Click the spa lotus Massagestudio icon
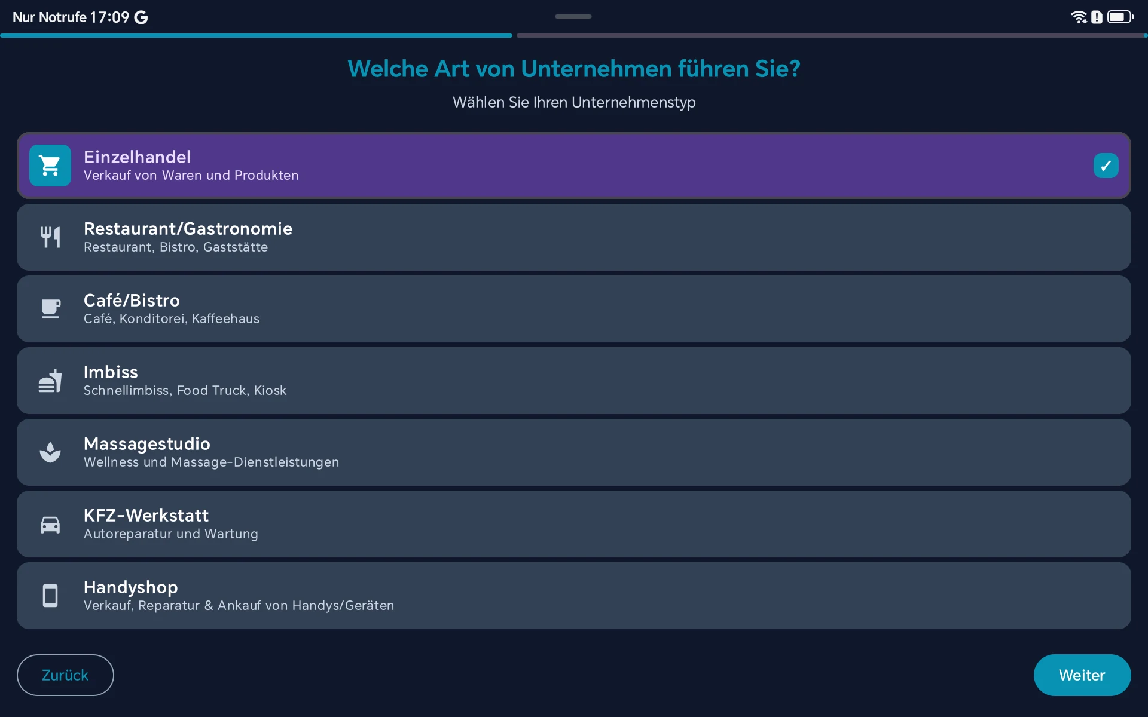The height and width of the screenshot is (717, 1148). coord(50,452)
